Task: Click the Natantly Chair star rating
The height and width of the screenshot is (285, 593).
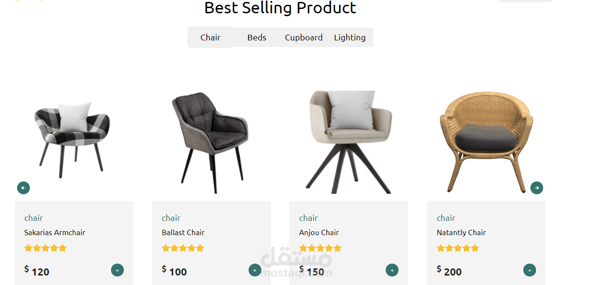Action: coord(458,248)
